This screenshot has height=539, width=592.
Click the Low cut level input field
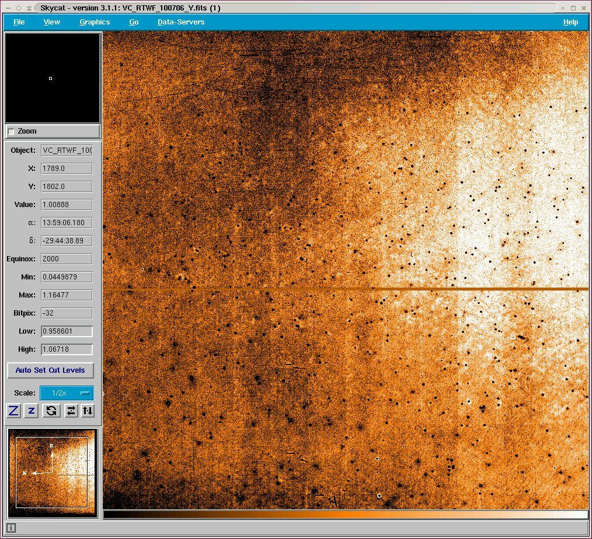pyautogui.click(x=67, y=331)
